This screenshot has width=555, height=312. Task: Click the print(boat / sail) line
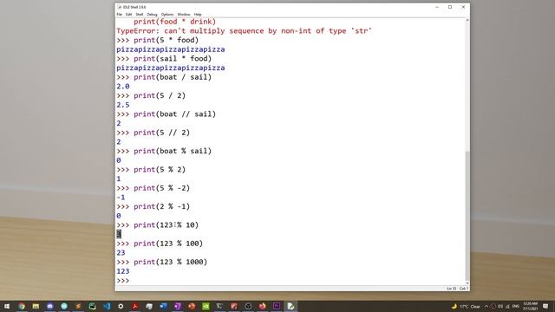point(164,77)
